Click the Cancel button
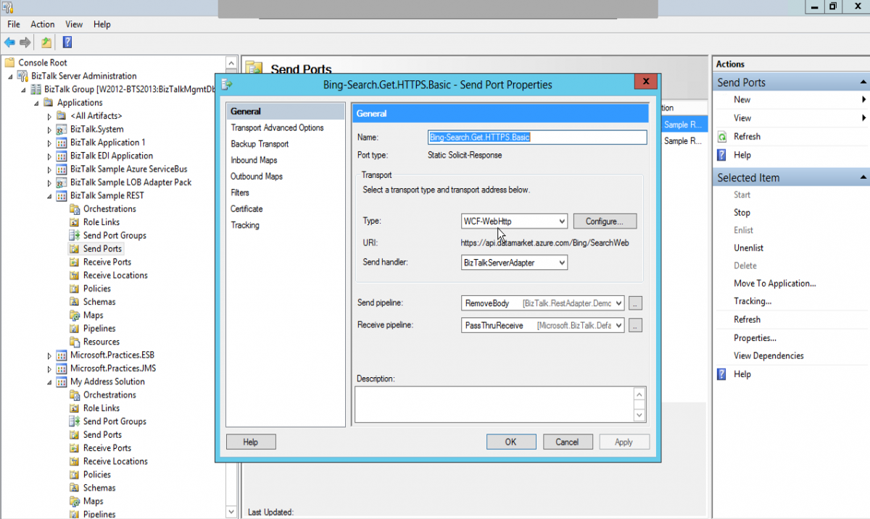The height and width of the screenshot is (519, 870). (x=567, y=442)
